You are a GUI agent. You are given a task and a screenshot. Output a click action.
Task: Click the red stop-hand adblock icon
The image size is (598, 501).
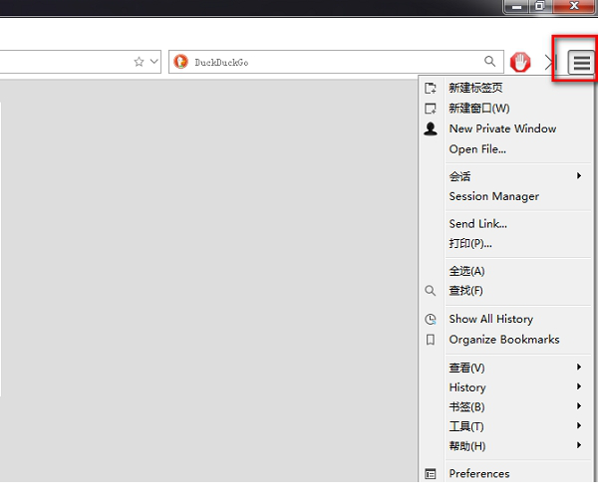(x=520, y=62)
